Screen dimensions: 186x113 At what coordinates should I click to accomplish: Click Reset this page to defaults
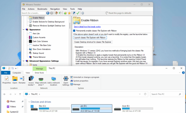[x=119, y=13]
